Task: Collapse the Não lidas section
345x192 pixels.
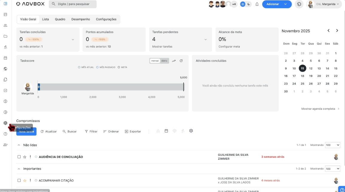Action: 19,145
